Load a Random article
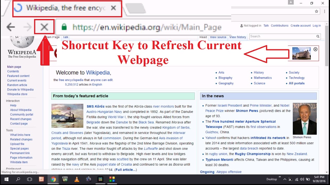Screen dimensions: 330x185 [17, 85]
